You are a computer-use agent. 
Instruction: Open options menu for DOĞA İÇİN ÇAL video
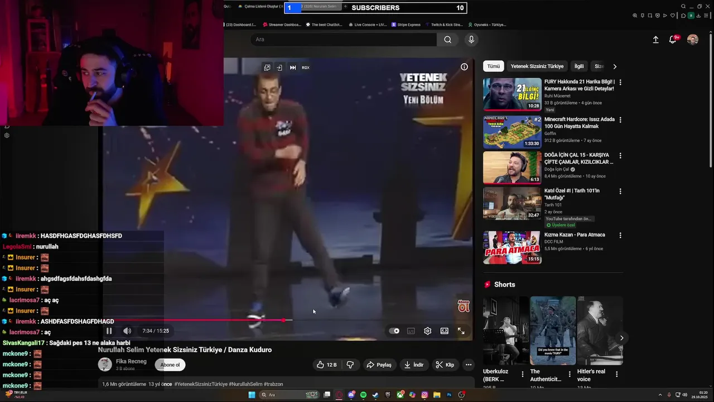(x=620, y=156)
